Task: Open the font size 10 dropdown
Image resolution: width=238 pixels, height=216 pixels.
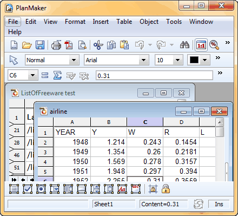Action: (178, 60)
